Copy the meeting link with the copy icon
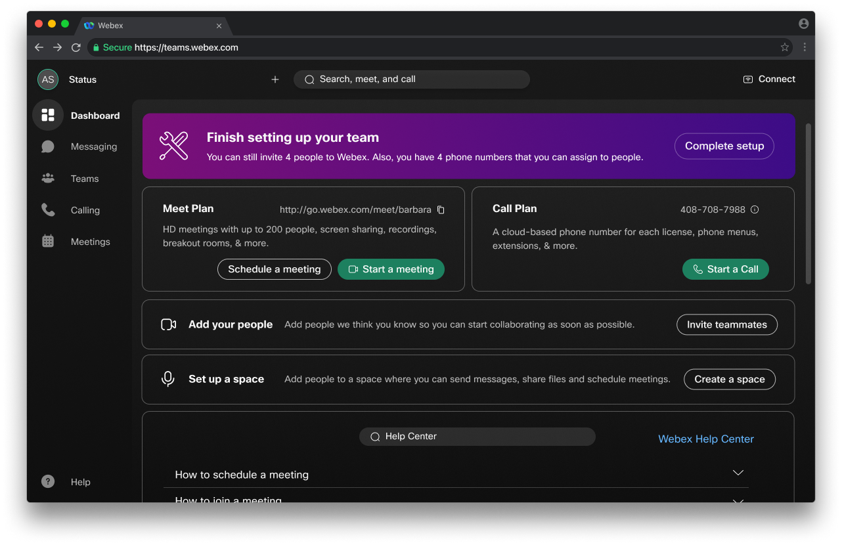This screenshot has width=842, height=545. click(x=441, y=210)
